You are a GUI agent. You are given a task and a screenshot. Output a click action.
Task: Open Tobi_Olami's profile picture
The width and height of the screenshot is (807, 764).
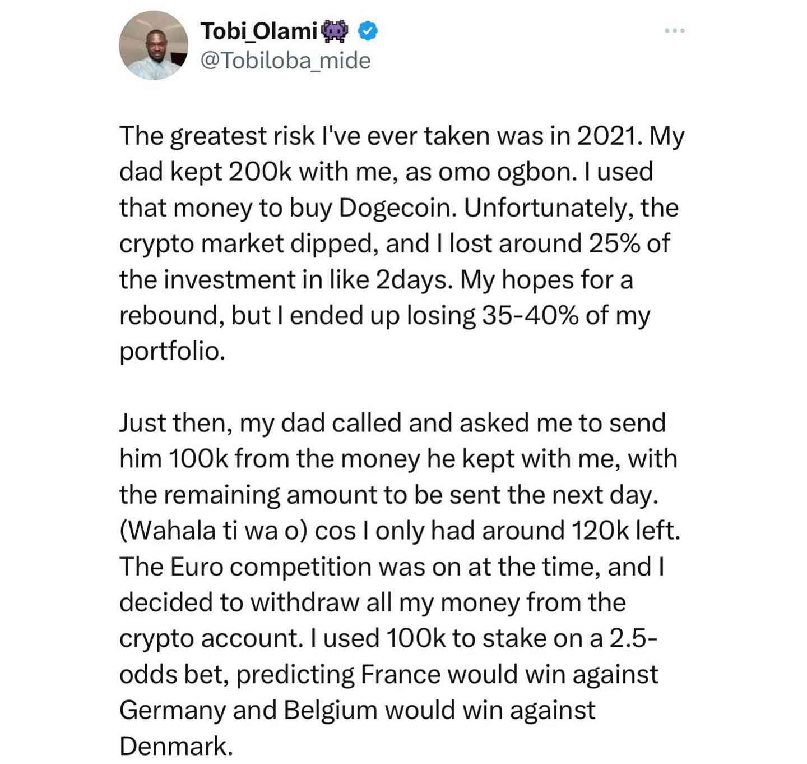(153, 45)
